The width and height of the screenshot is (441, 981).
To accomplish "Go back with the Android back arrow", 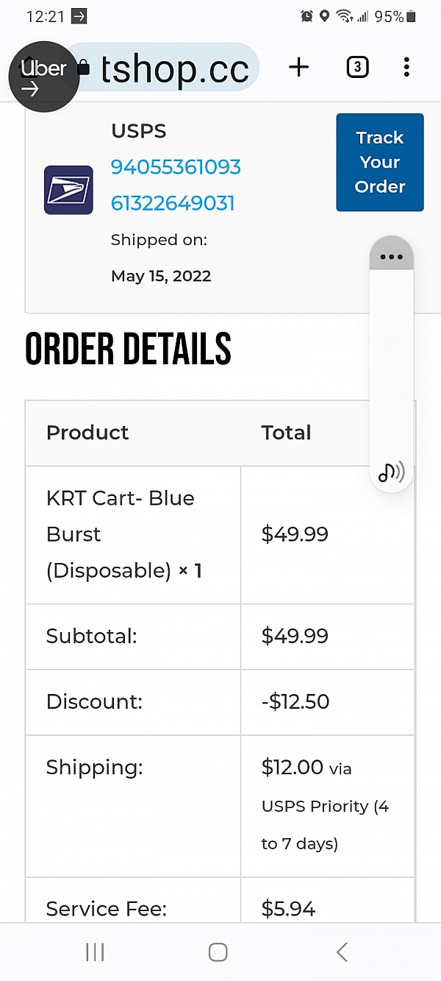I will (342, 952).
